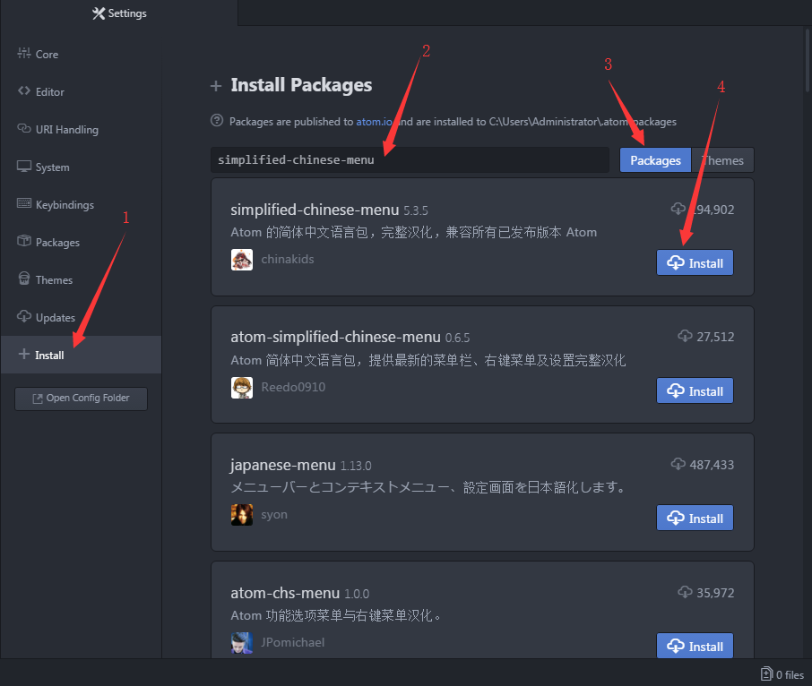Click the JPomichael author avatar
This screenshot has height=686, width=812.
pyautogui.click(x=242, y=642)
